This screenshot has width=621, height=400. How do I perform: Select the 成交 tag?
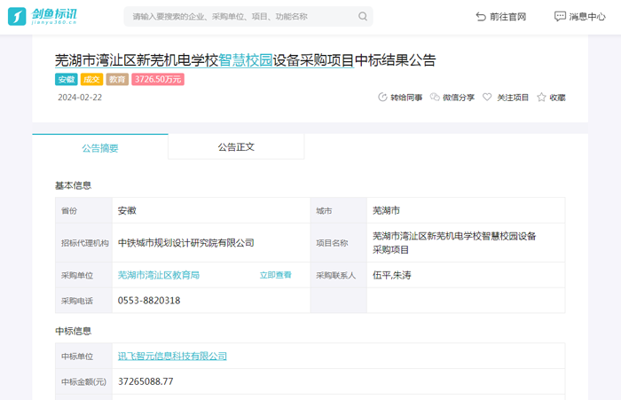(91, 79)
